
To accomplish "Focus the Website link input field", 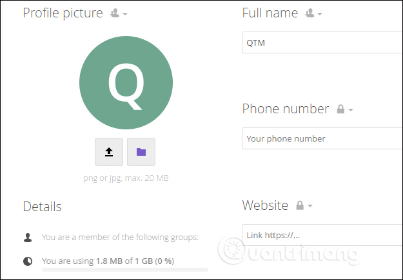I will (x=322, y=235).
